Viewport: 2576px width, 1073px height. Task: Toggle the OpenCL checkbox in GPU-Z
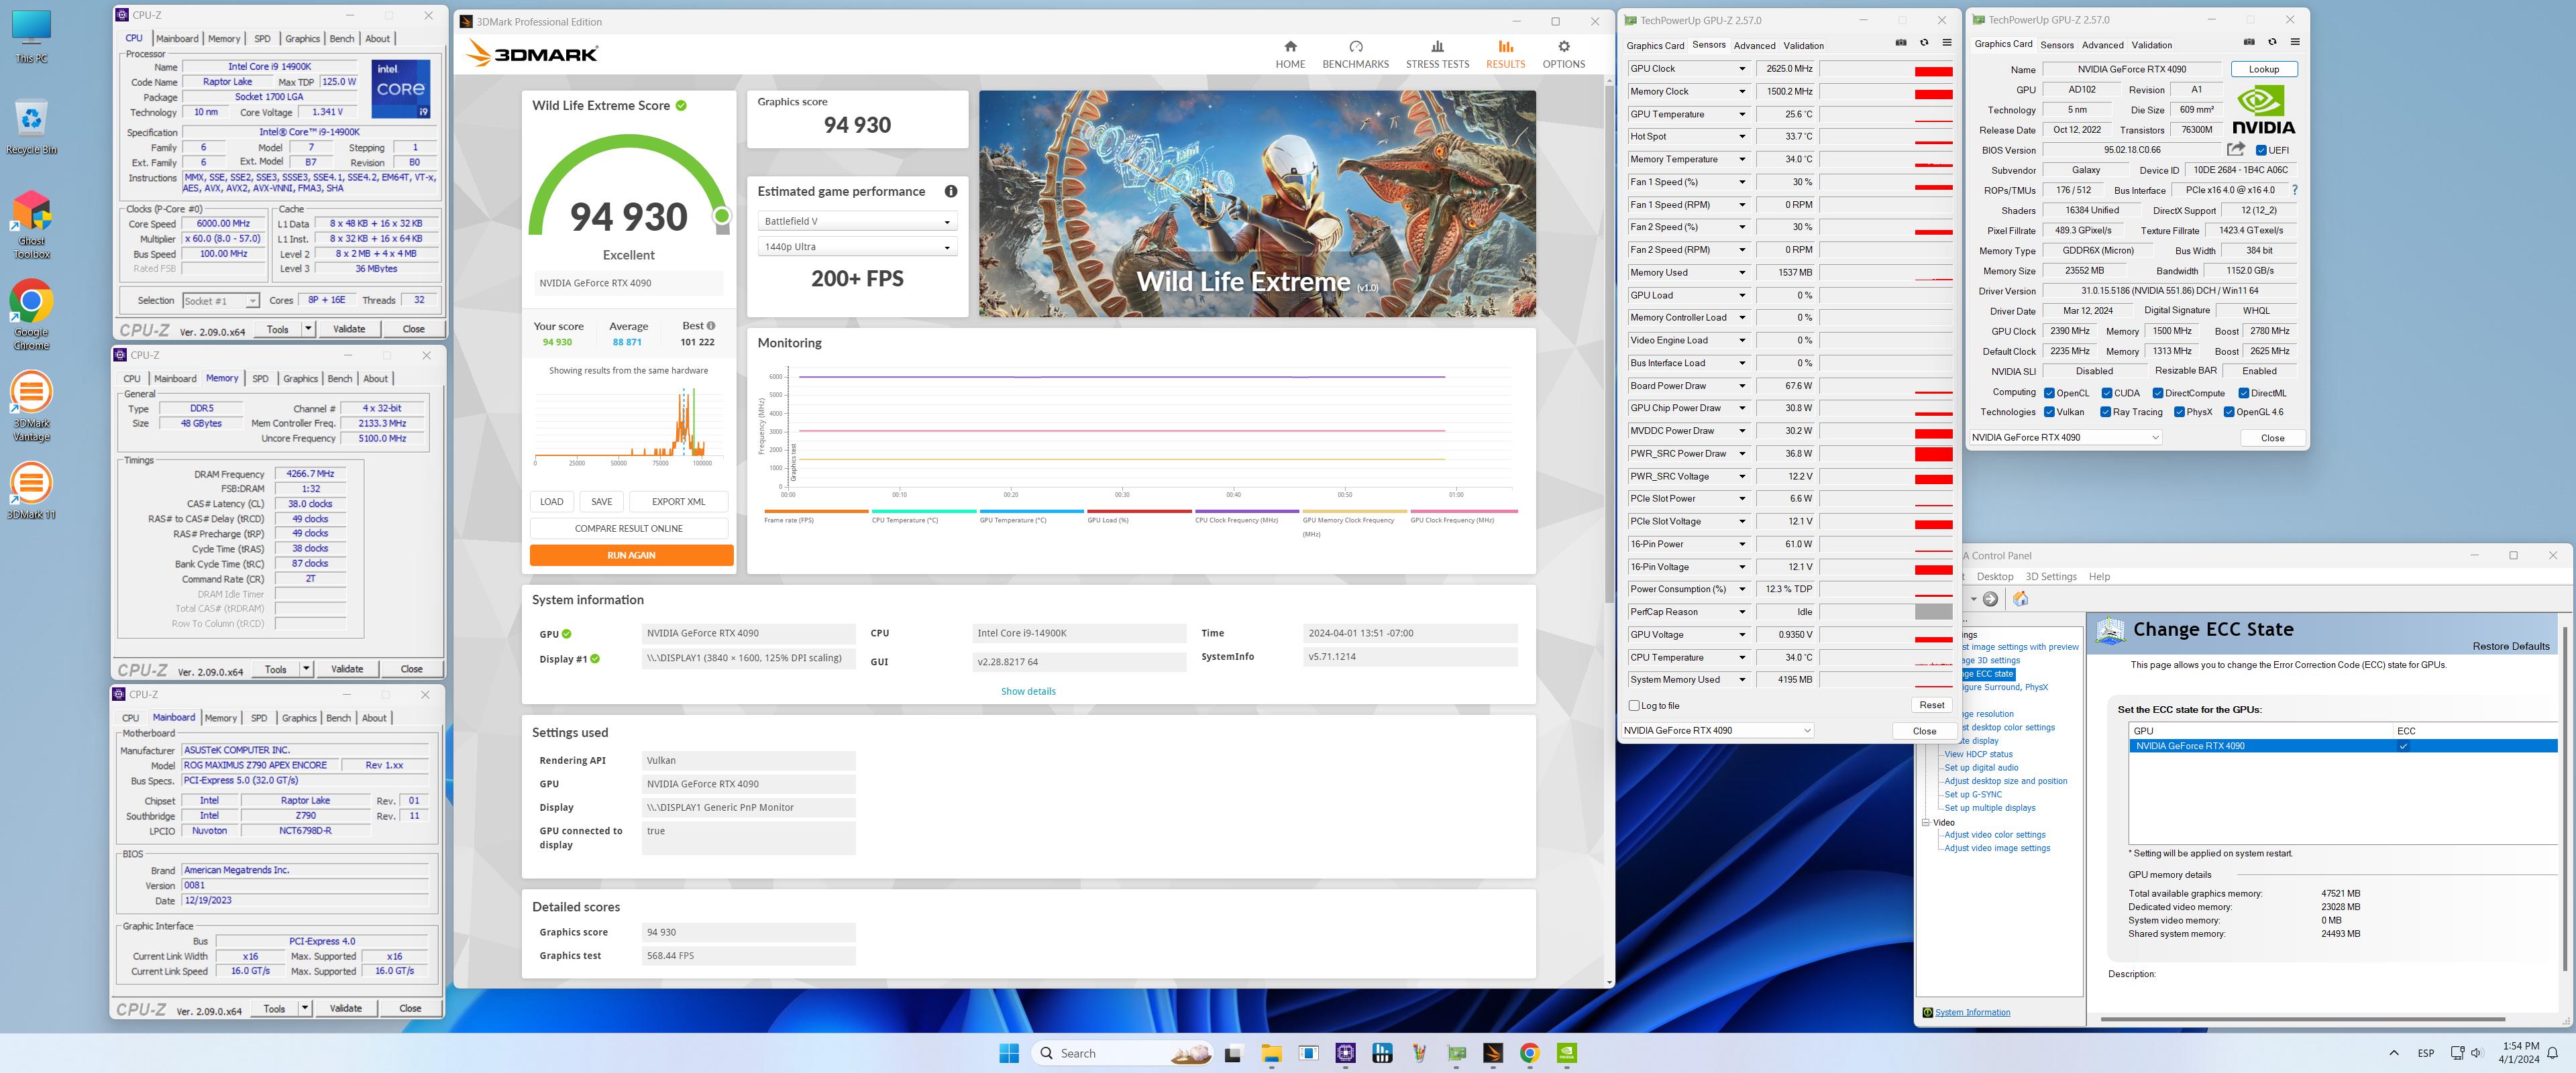[x=2049, y=393]
